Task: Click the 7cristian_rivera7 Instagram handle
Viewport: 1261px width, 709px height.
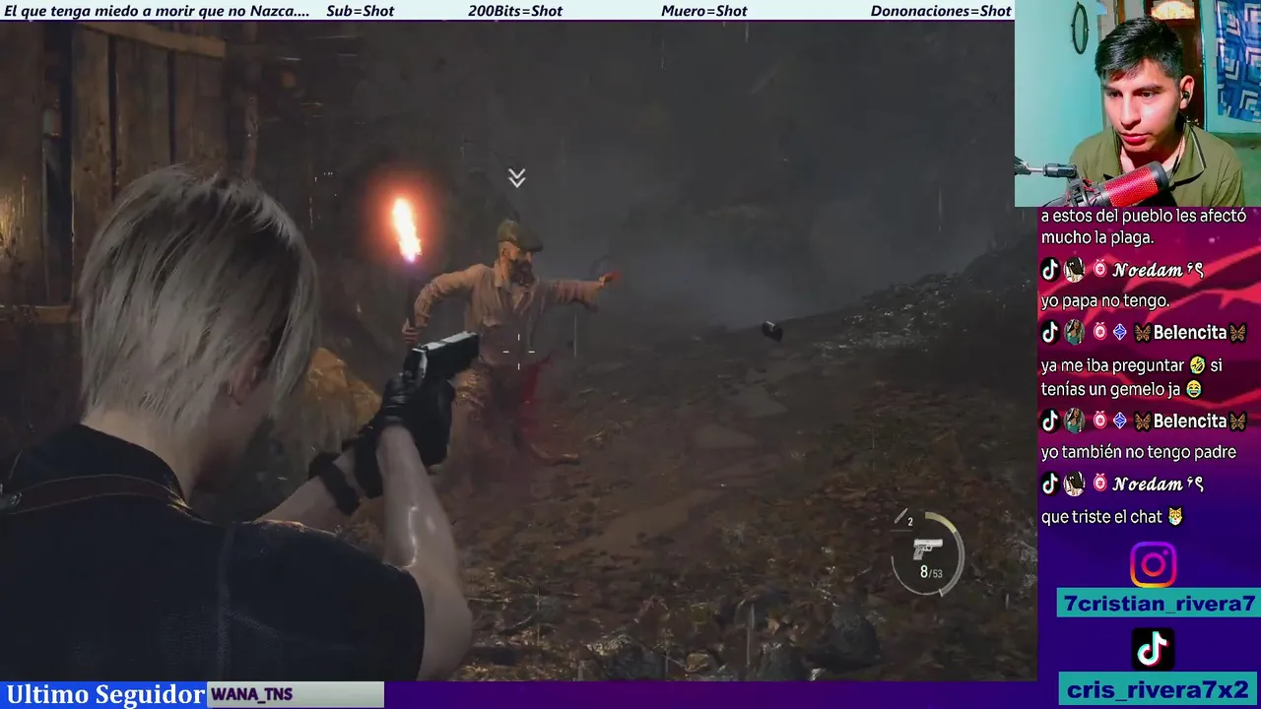Action: [x=1159, y=604]
